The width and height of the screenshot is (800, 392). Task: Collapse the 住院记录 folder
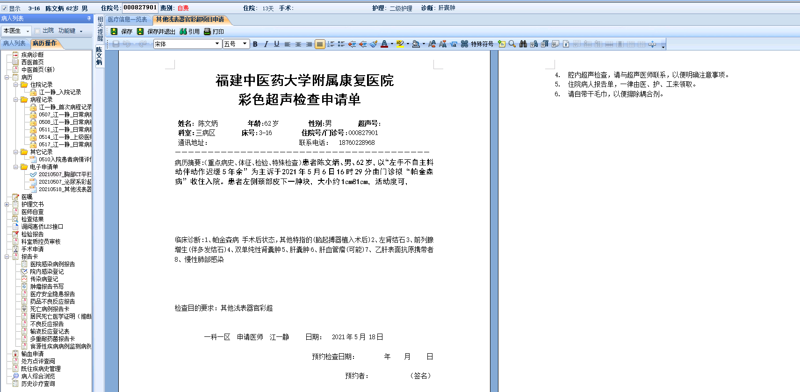(15, 85)
